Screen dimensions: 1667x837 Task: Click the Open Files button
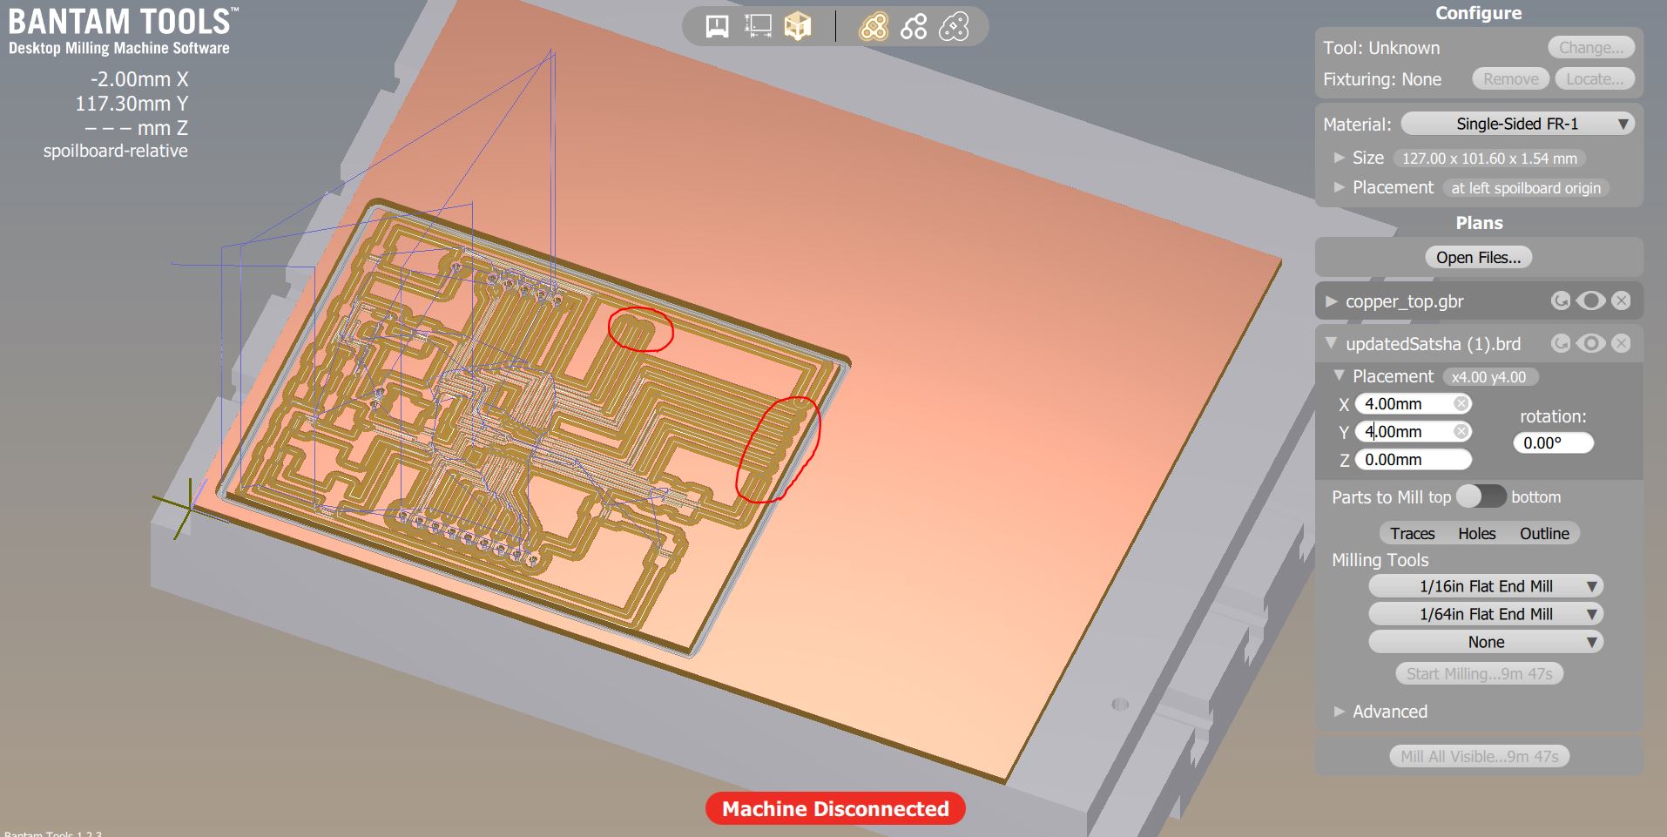pyautogui.click(x=1478, y=257)
